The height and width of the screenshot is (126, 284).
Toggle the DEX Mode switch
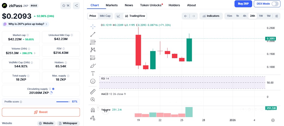tap(275, 4)
